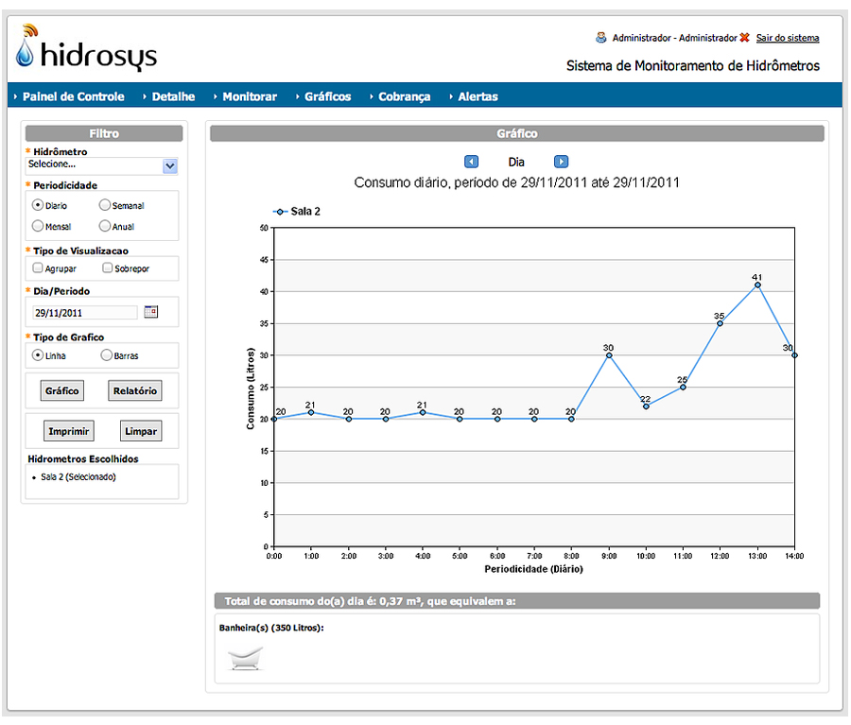
Task: Click Sistema de Monitoramento de Hidrômetros title
Action: [693, 65]
